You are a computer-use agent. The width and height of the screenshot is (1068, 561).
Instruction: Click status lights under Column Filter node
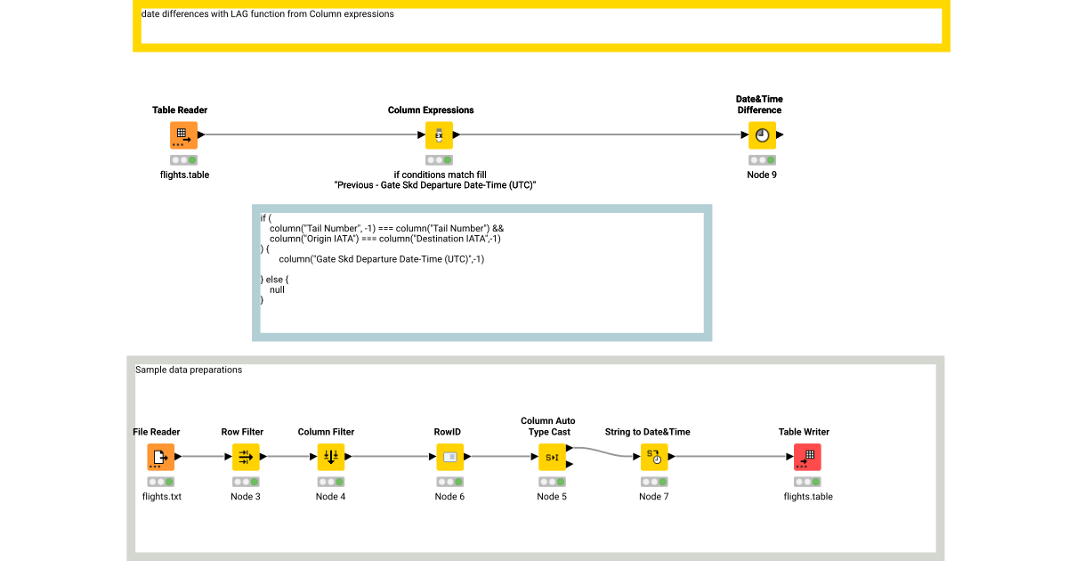pyautogui.click(x=330, y=482)
